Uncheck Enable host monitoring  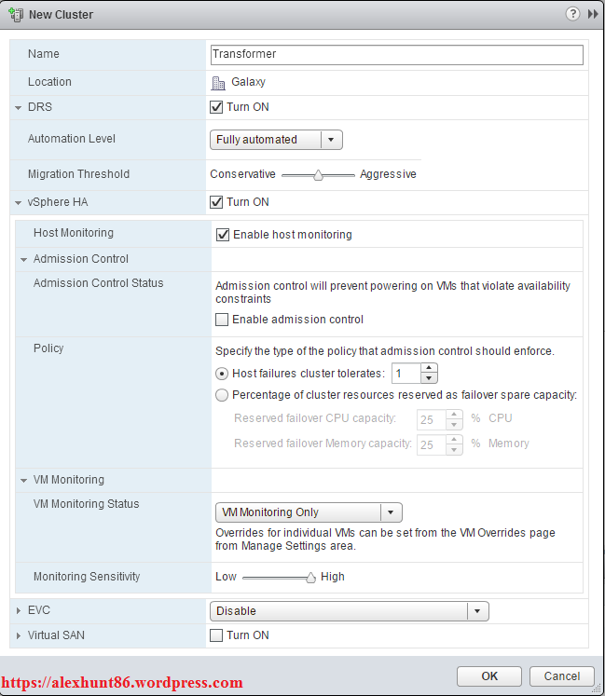click(x=223, y=235)
